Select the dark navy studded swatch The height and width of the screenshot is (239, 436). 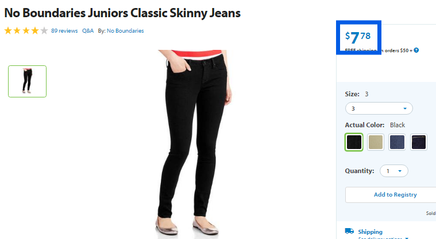419,142
